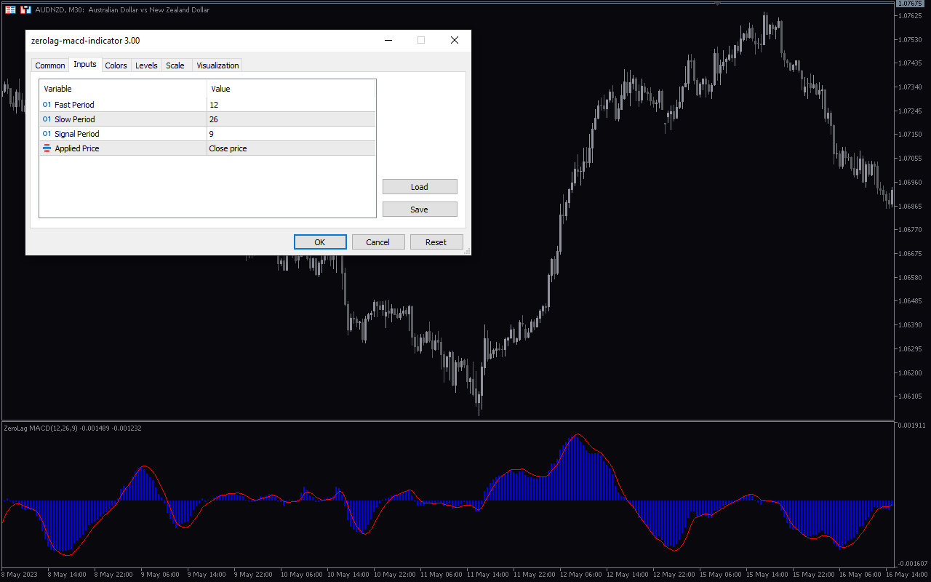Click the Reset button

click(436, 242)
